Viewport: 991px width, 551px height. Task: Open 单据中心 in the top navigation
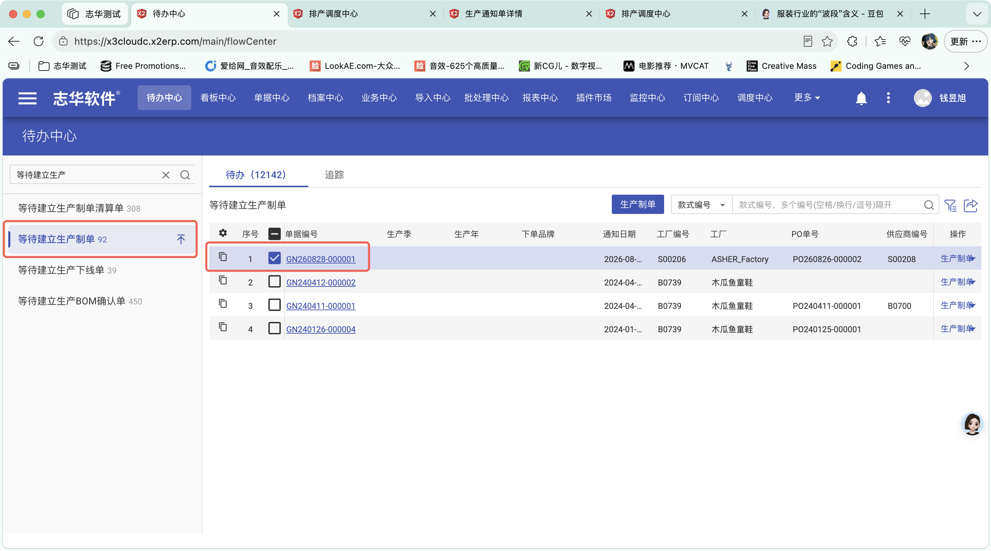(271, 98)
